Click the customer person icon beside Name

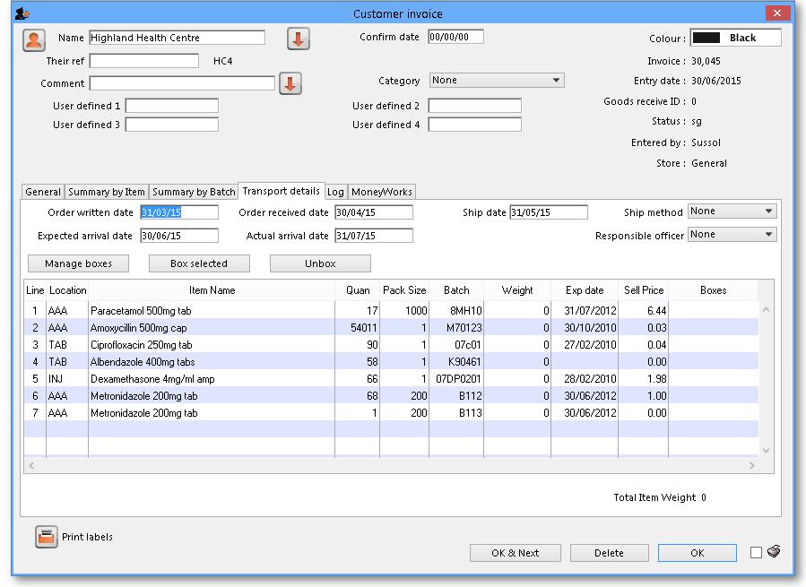[x=34, y=39]
